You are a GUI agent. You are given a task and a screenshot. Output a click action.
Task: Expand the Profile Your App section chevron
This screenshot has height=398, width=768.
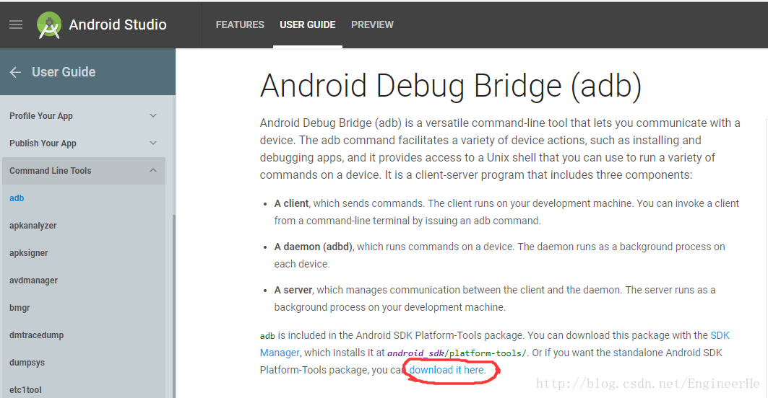(153, 116)
